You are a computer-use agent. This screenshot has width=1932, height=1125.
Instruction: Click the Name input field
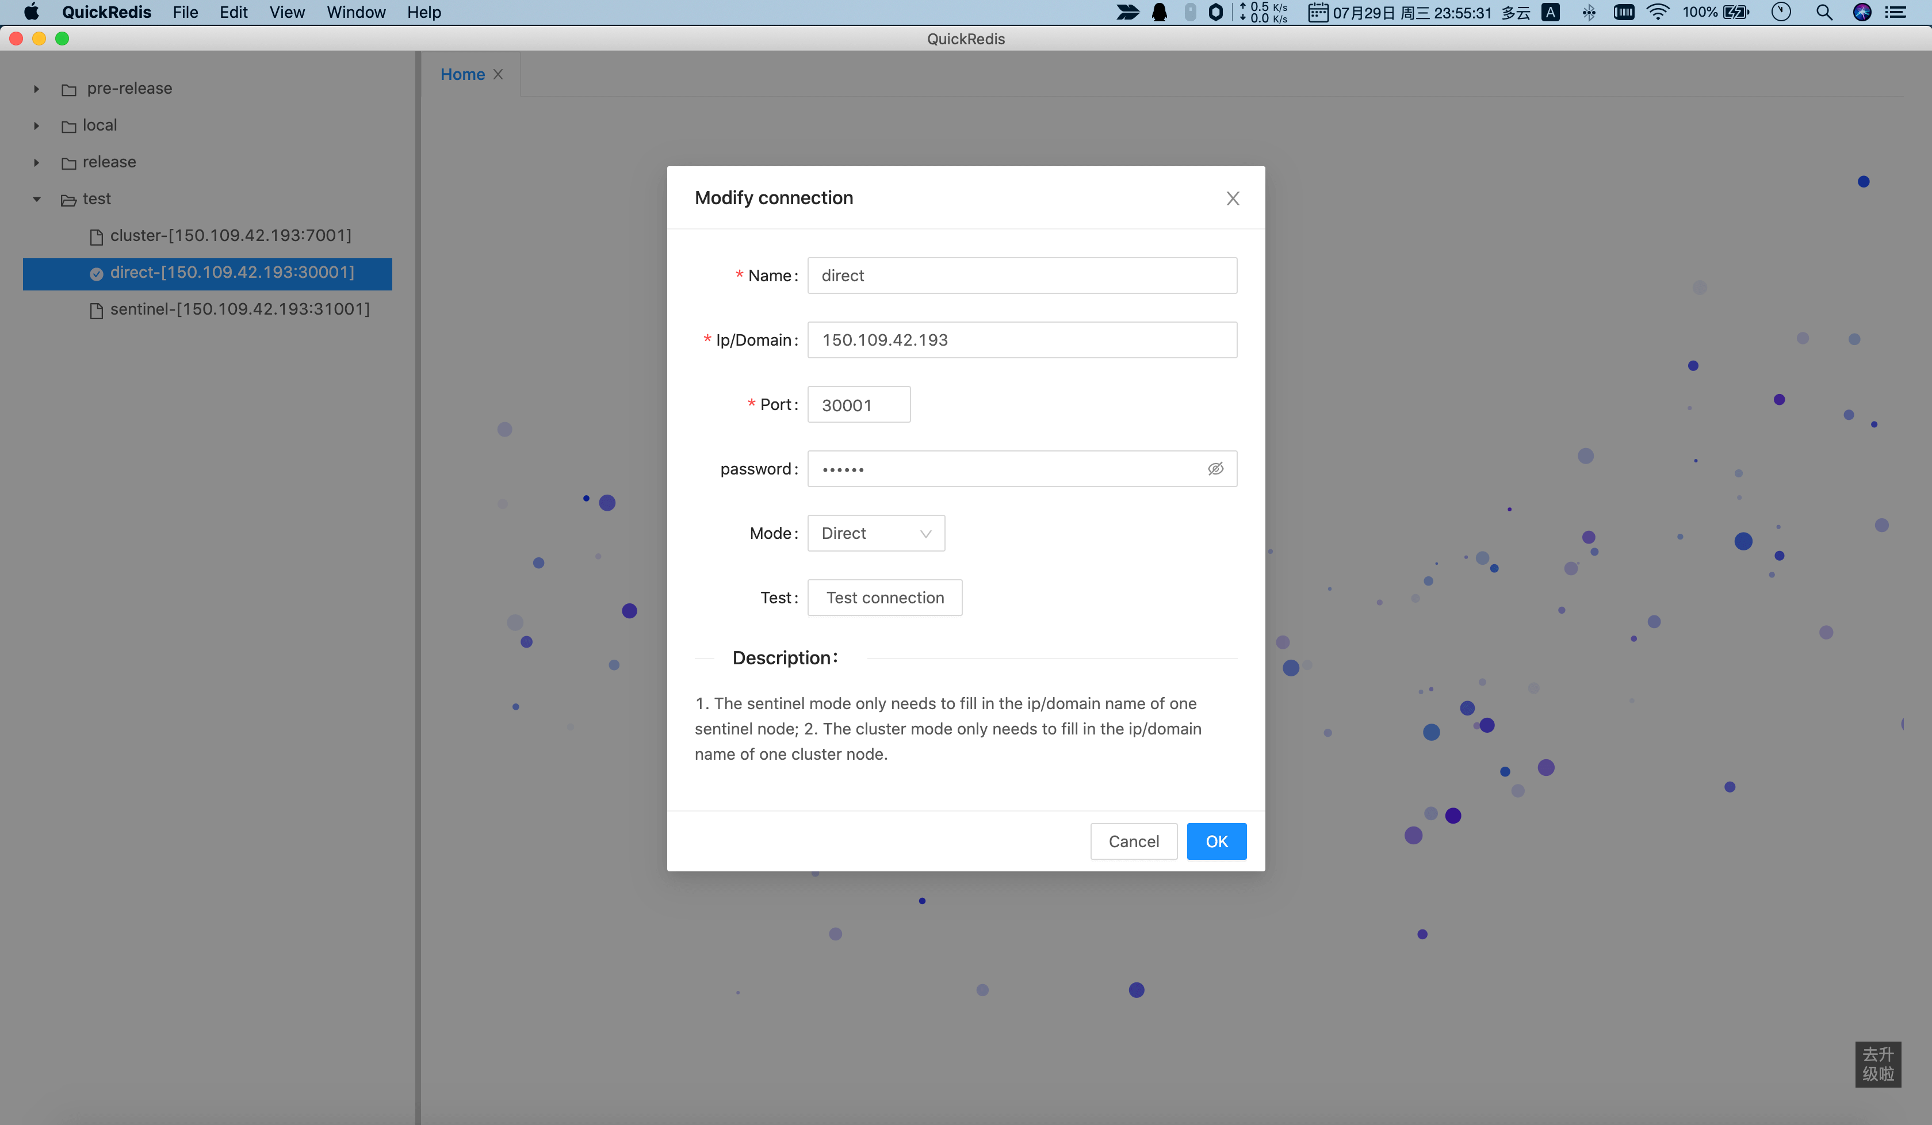pyautogui.click(x=1022, y=274)
